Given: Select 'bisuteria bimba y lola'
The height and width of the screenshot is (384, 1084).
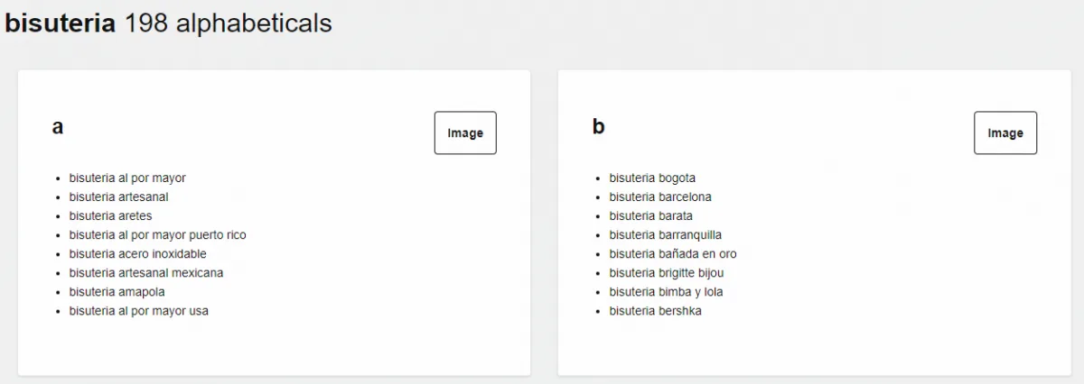Looking at the screenshot, I should click(666, 291).
